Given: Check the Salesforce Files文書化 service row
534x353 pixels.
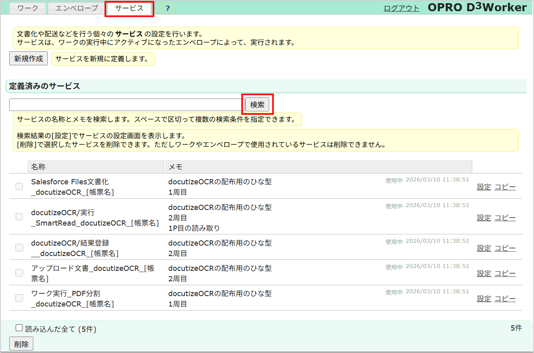Looking at the screenshot, I should pos(19,186).
